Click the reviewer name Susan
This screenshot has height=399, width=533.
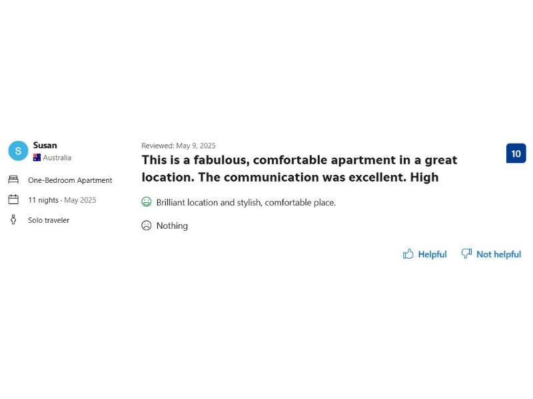pos(45,145)
